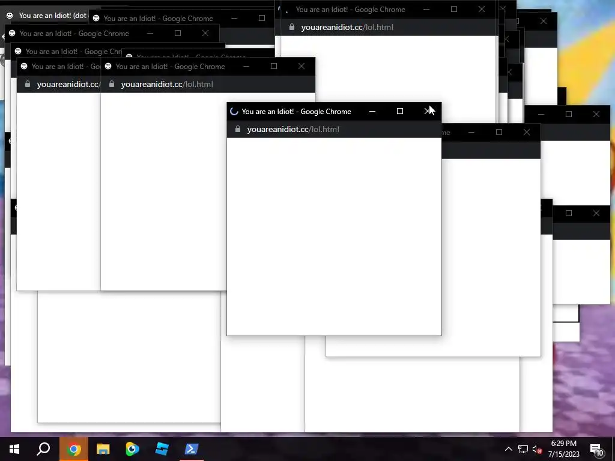Close the right window whose title ends in 'me'
Screen dimensions: 615x461
[x=527, y=133]
